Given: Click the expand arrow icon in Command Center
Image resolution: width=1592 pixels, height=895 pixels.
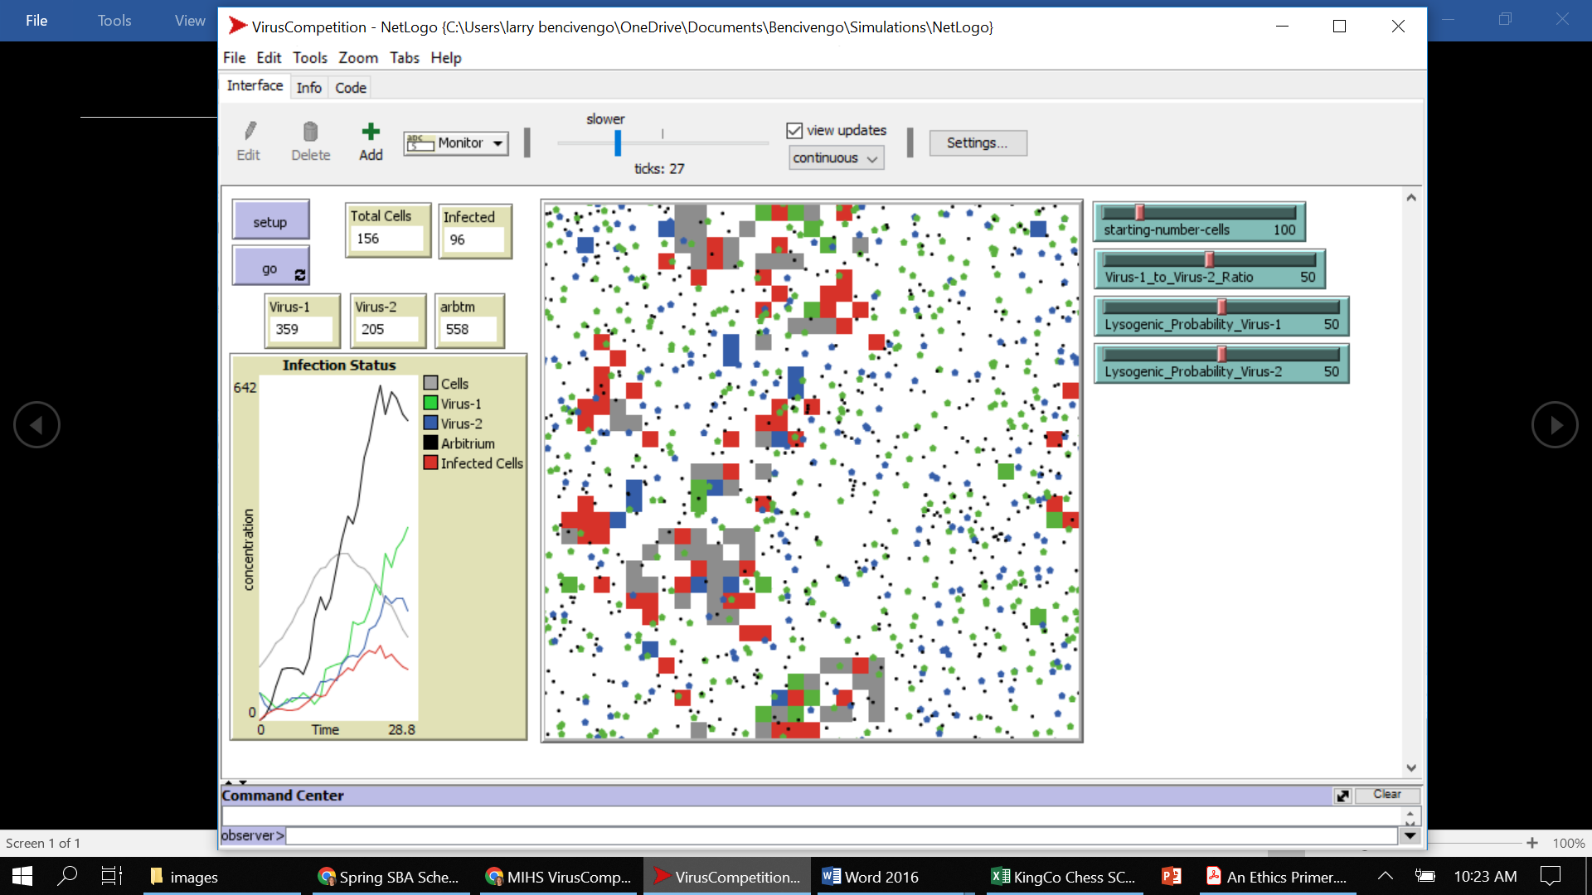Looking at the screenshot, I should click(1342, 796).
